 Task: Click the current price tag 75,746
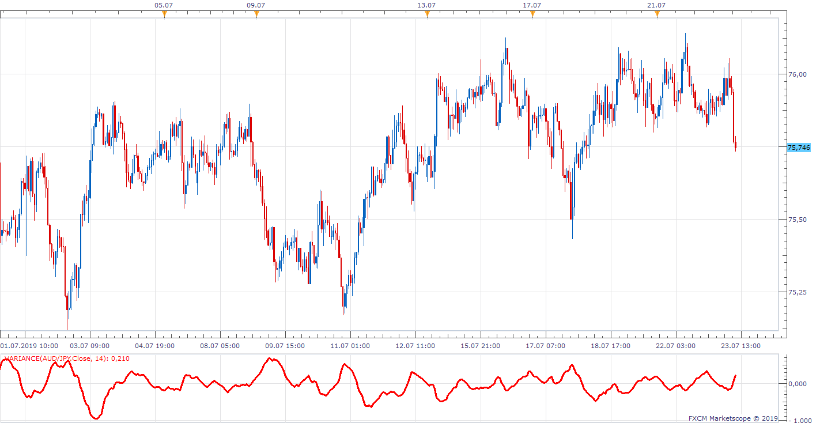(798, 148)
